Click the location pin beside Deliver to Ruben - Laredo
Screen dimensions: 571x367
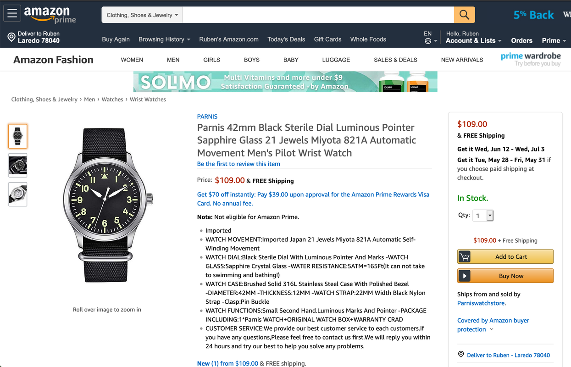coord(461,355)
